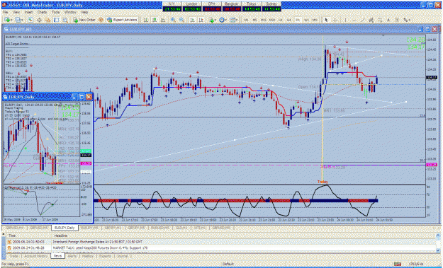Select the H1 timeframe button
Viewport: 443px width, 268px height.
click(x=281, y=20)
